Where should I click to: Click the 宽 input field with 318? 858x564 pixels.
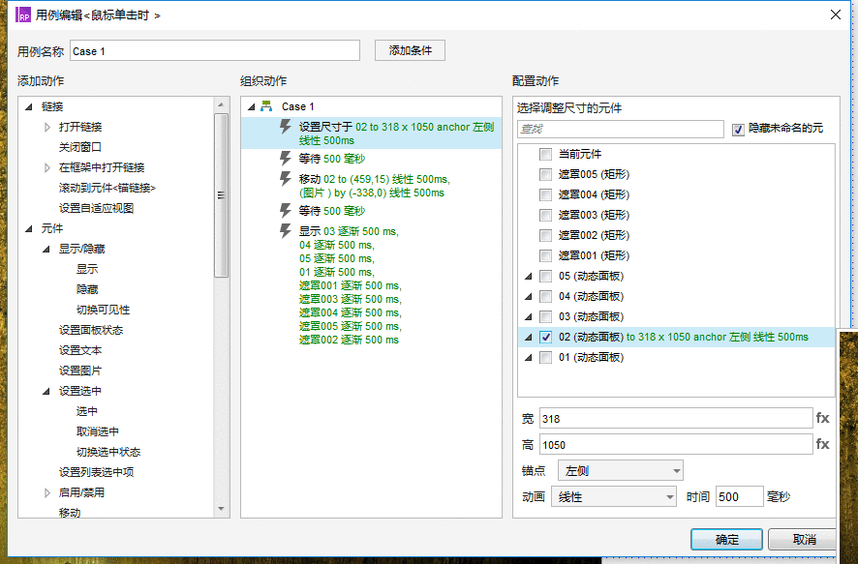click(676, 418)
